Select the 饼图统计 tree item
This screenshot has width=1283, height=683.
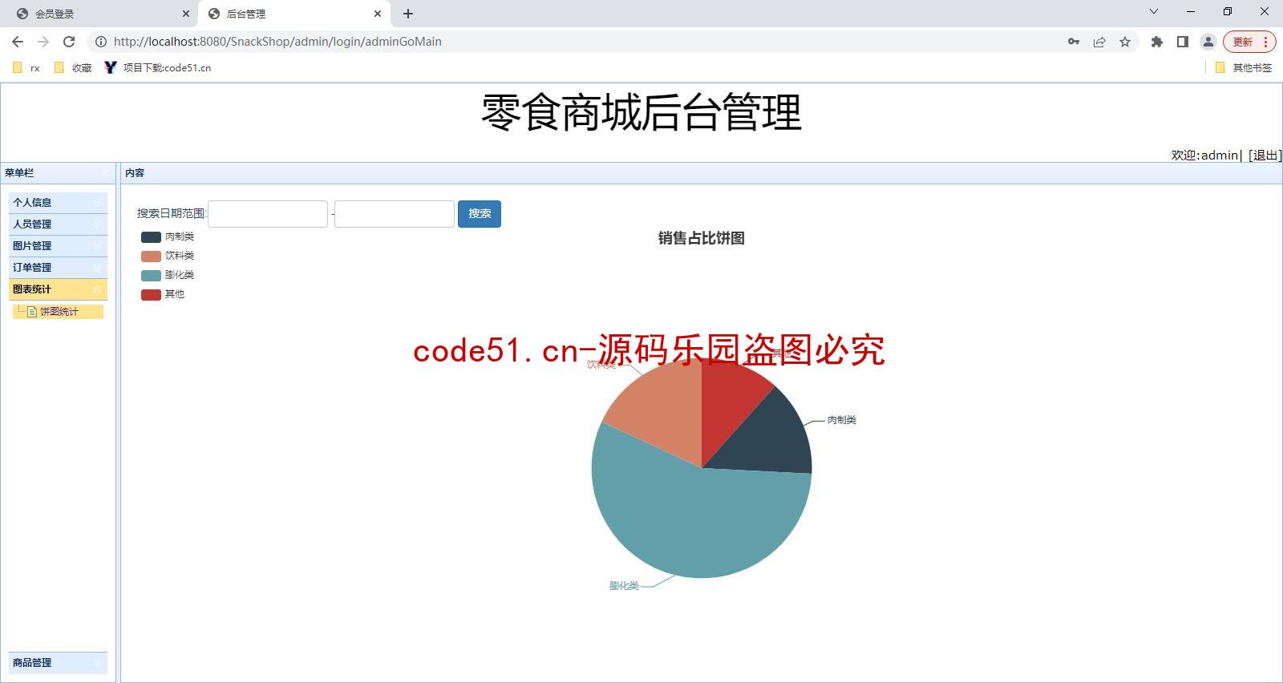click(x=59, y=312)
